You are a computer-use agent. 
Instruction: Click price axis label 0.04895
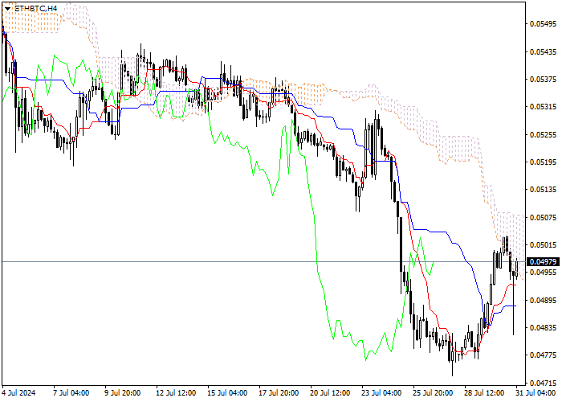543,300
